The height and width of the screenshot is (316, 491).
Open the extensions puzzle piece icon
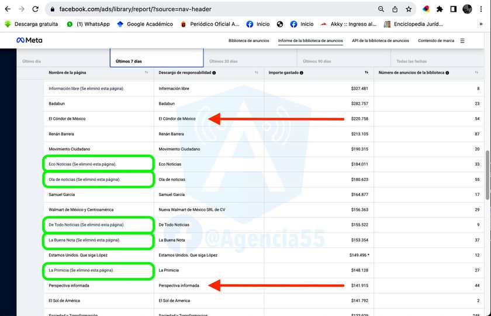click(x=440, y=9)
